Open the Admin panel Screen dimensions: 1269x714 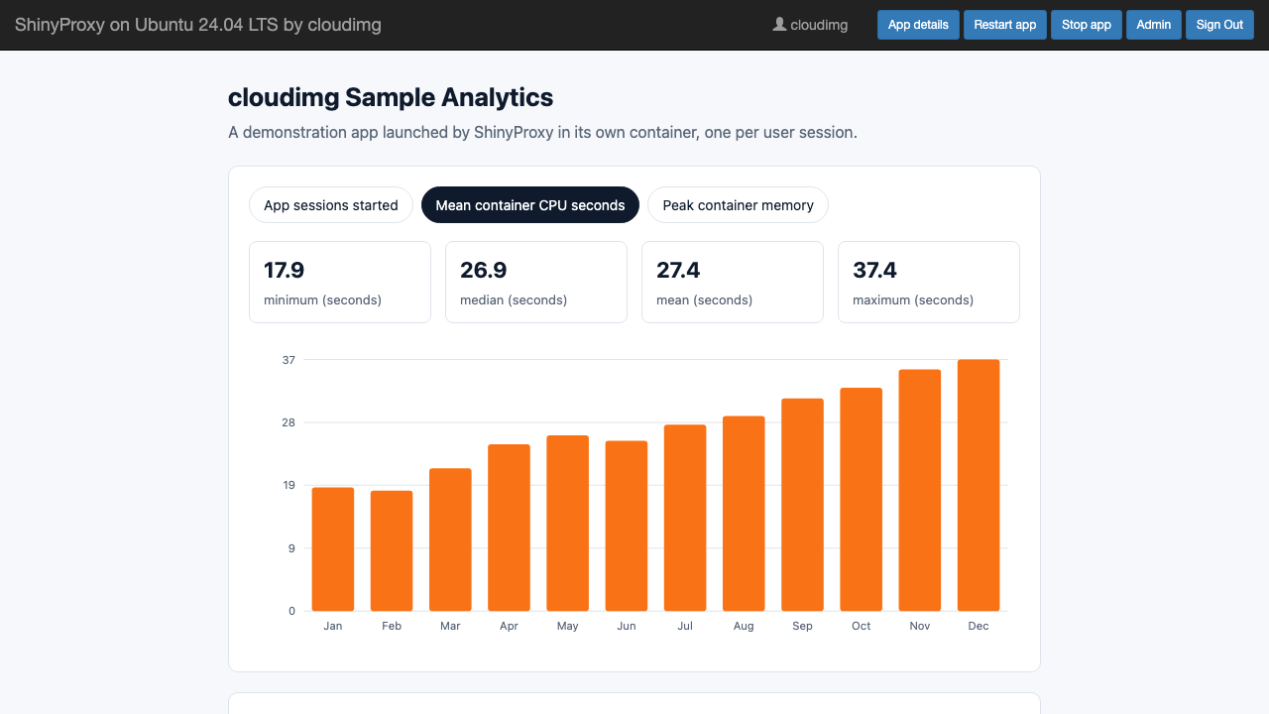click(1154, 25)
